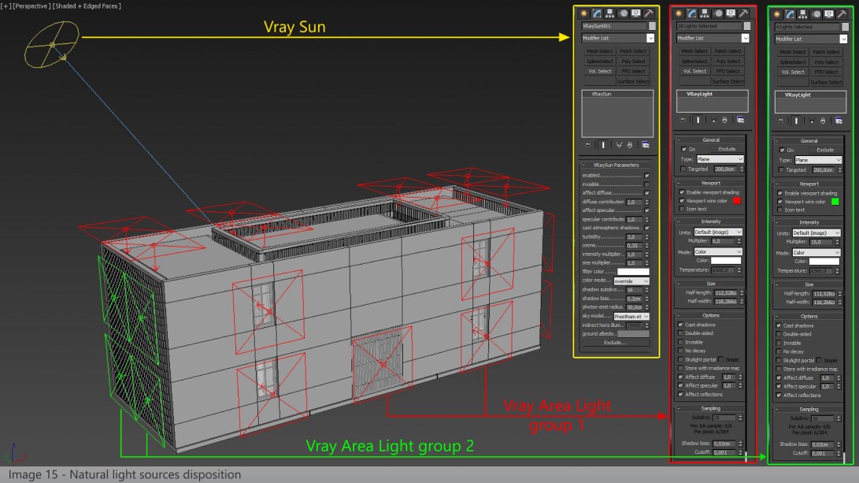This screenshot has width=859, height=483.
Task: Click the Exclude button in General rollout
Action: 727,149
